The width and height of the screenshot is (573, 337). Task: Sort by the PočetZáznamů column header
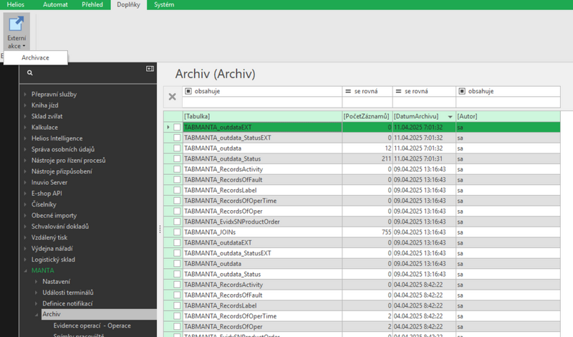(366, 116)
